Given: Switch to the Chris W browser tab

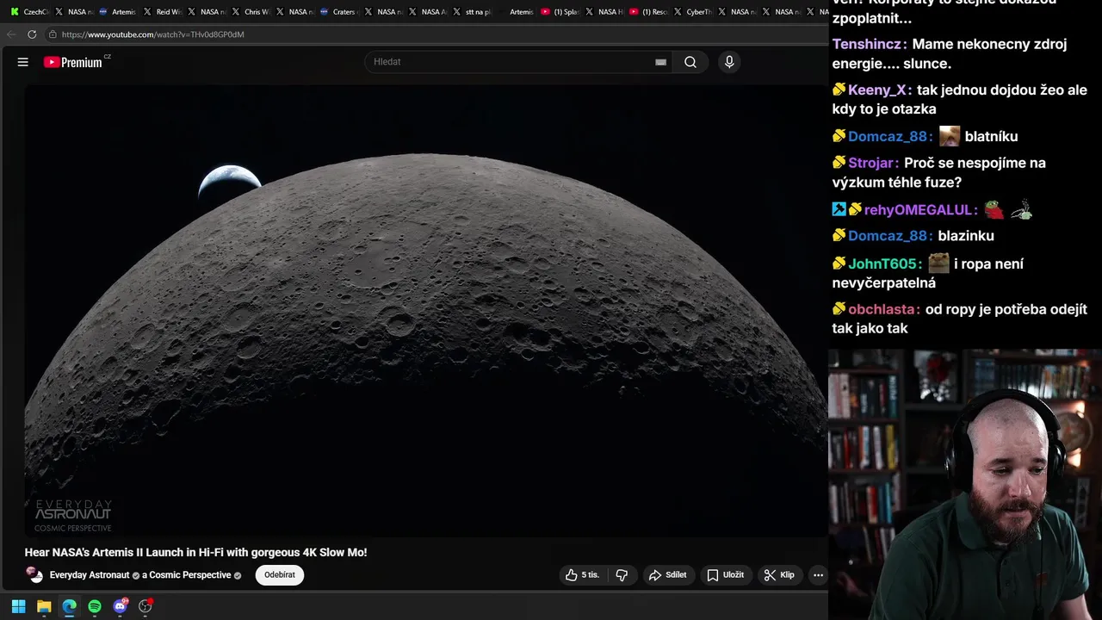Looking at the screenshot, I should tap(250, 12).
